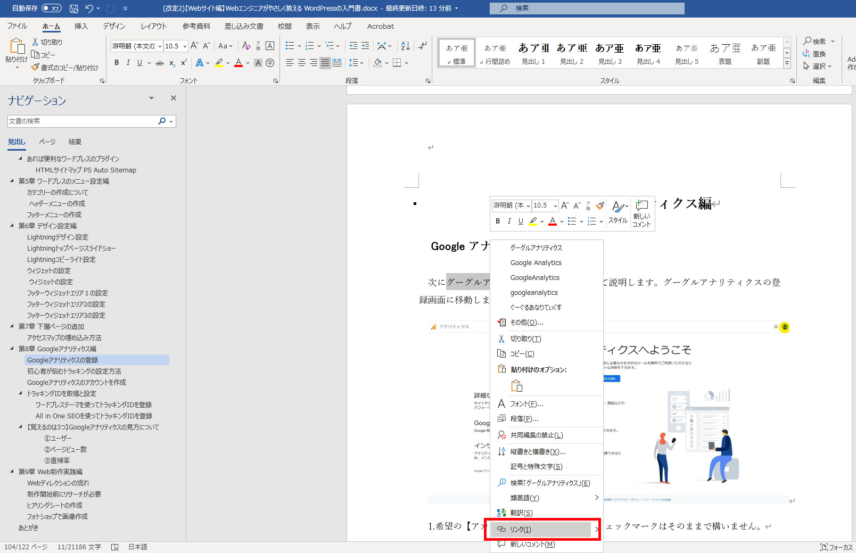Toggle the AutoSave switch off/on
This screenshot has width=856, height=553.
(52, 8)
